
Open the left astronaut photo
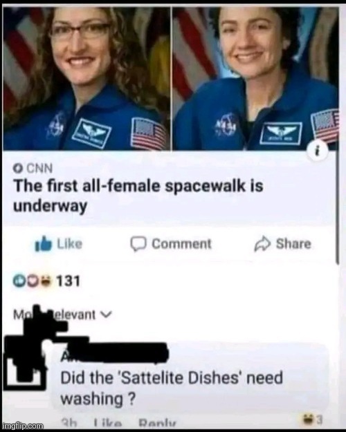[86, 79]
